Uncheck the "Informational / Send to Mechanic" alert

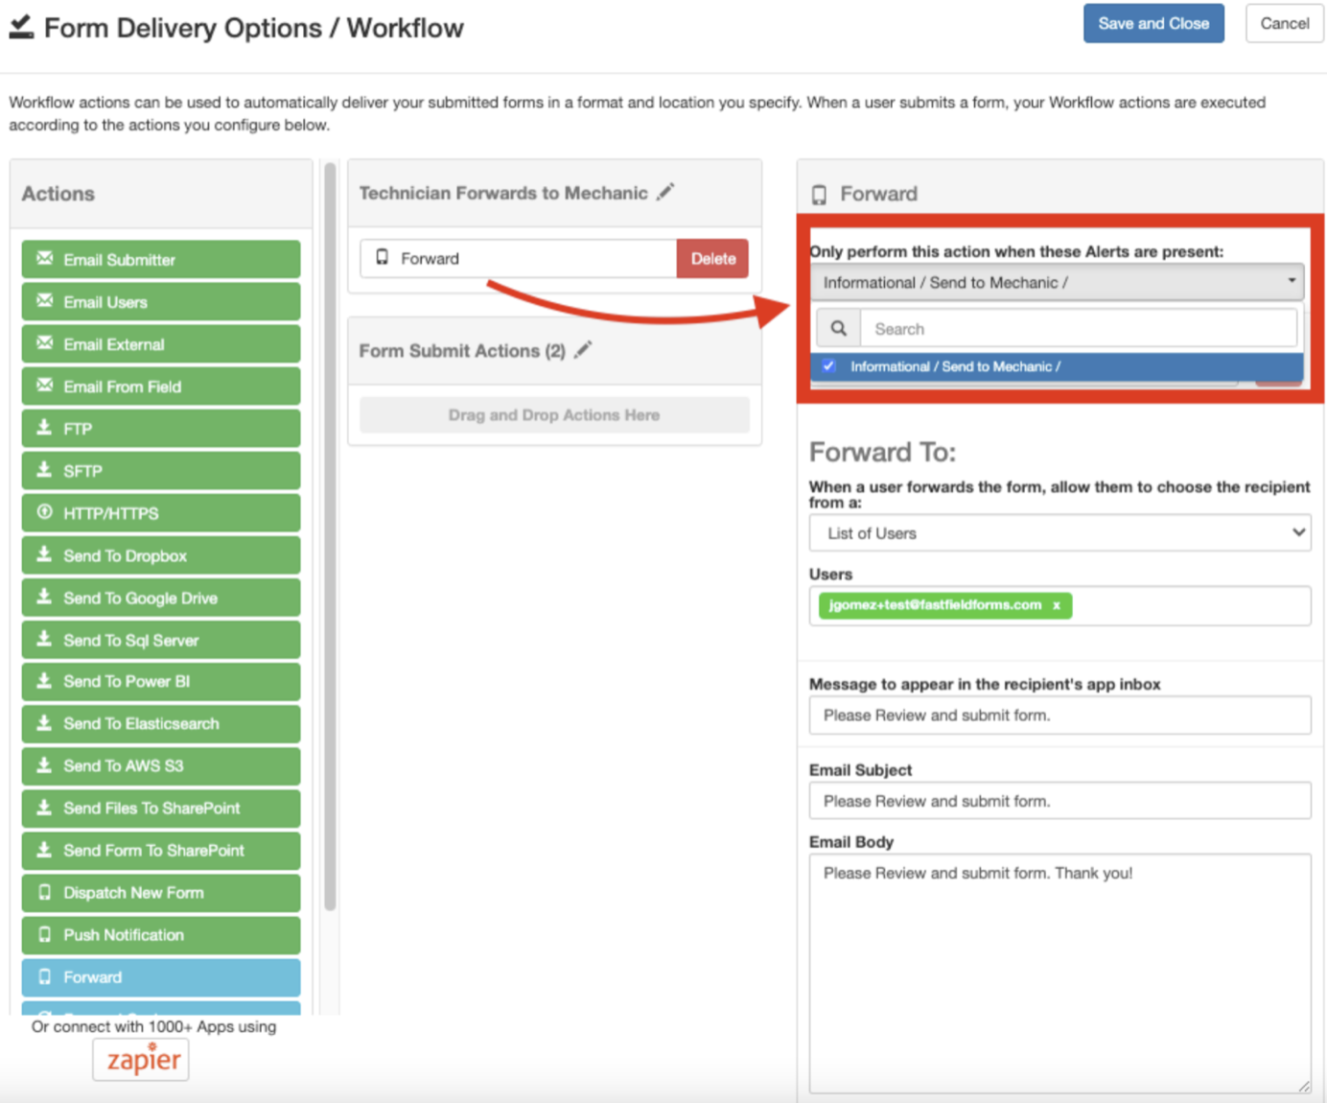coord(827,365)
